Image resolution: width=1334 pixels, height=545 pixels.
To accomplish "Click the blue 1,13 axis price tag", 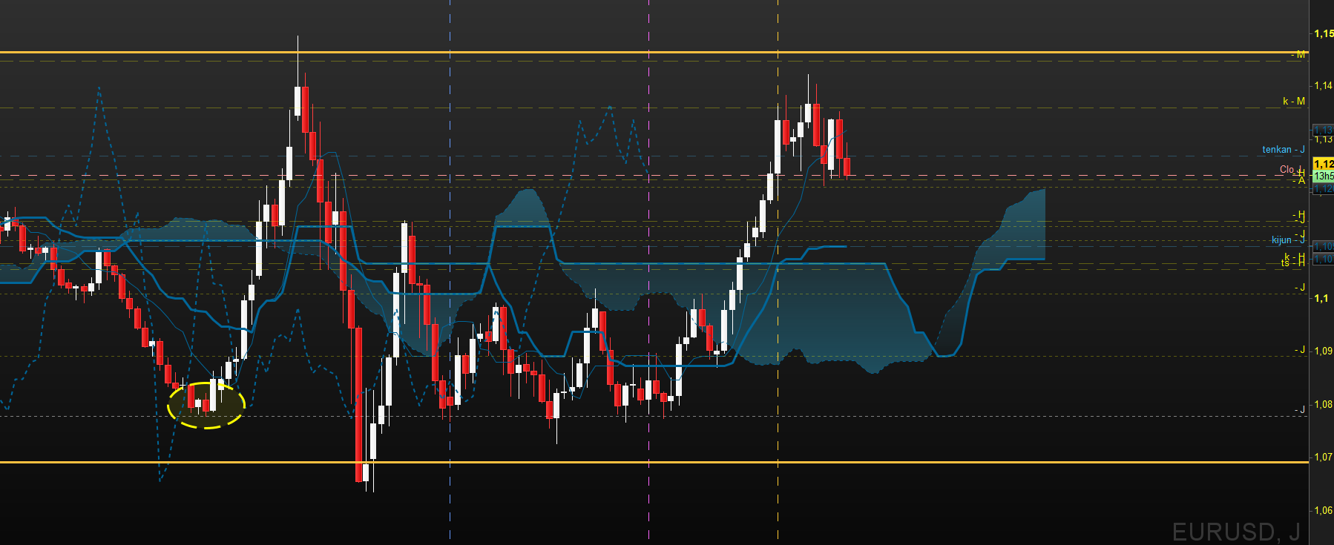I will coord(1323,131).
